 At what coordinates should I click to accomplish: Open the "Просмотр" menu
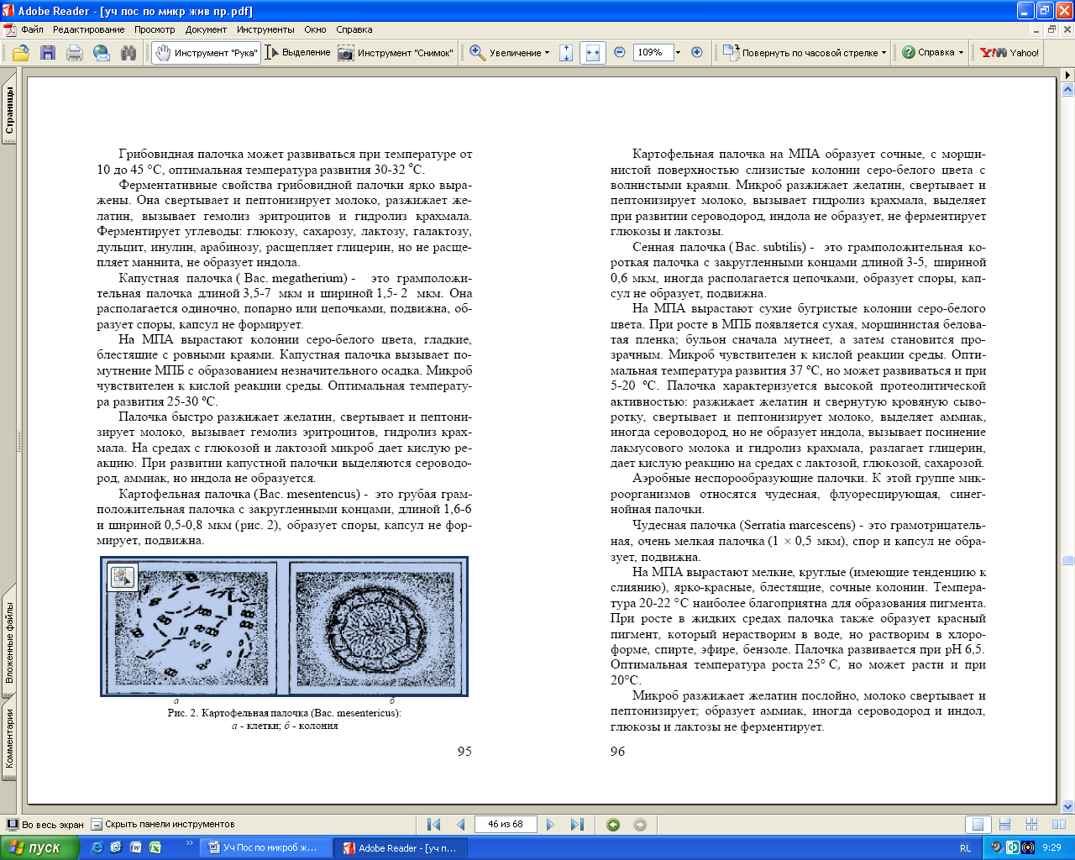(x=155, y=29)
